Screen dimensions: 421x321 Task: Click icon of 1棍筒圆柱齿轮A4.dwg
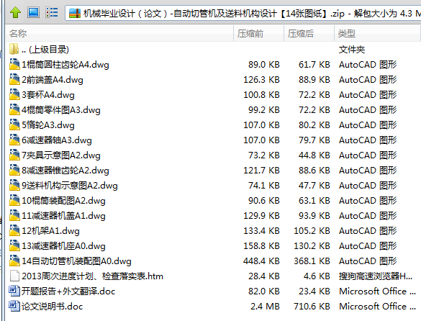[14, 64]
